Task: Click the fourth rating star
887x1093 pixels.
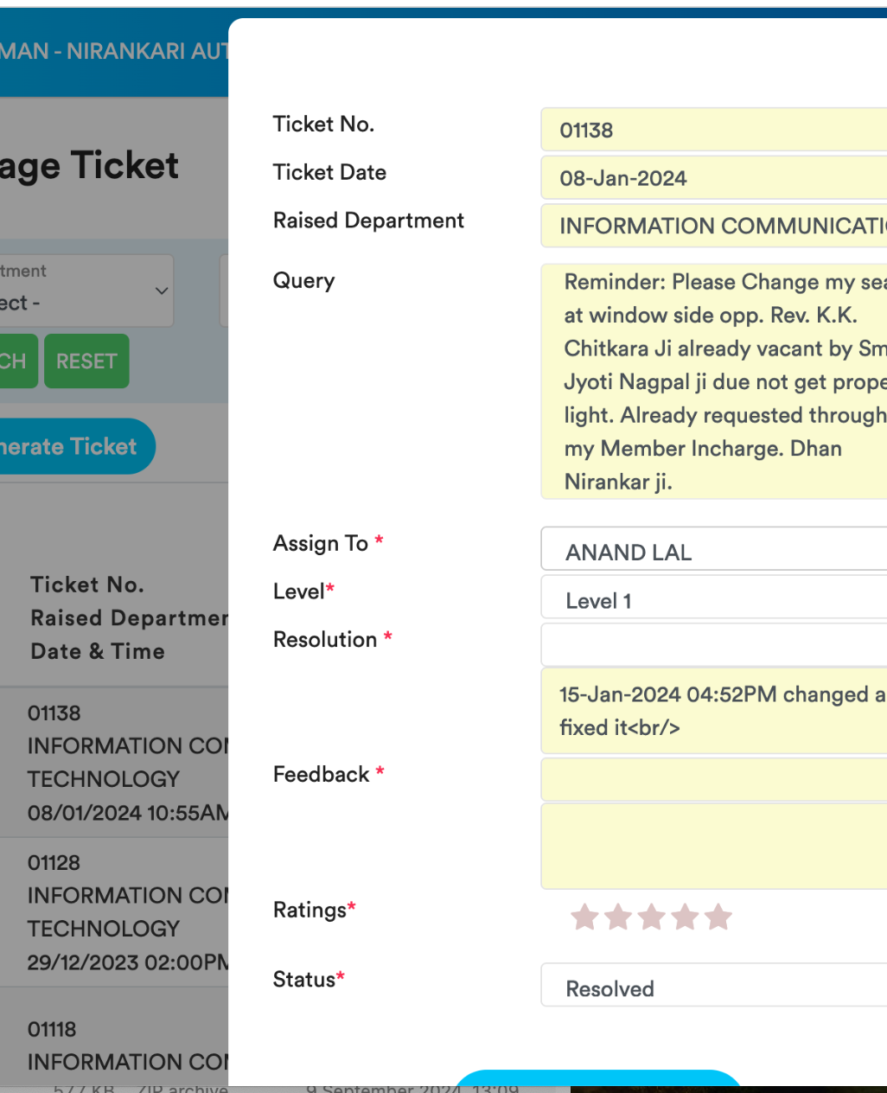Action: click(685, 917)
